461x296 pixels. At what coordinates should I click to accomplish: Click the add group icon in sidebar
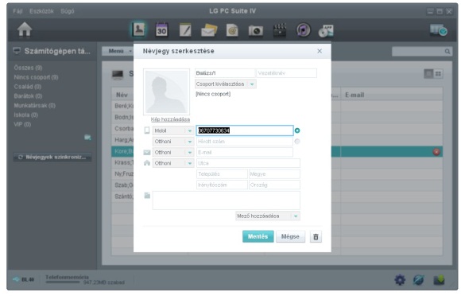tap(87, 138)
